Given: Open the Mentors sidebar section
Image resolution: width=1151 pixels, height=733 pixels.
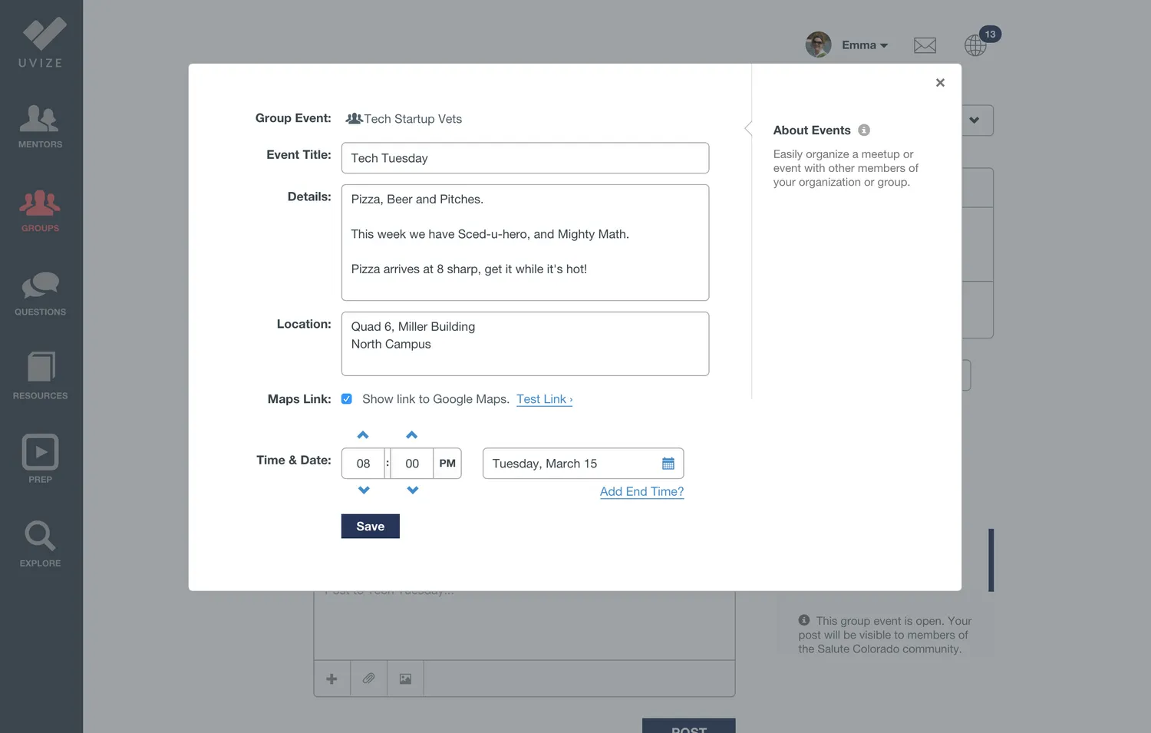Looking at the screenshot, I should 40,127.
